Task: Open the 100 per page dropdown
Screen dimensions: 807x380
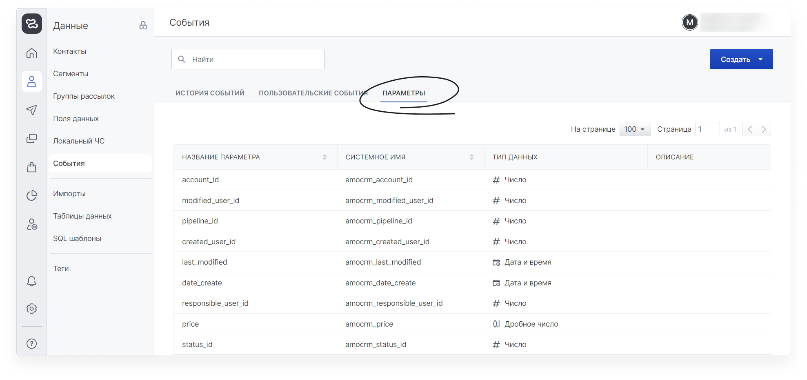Action: coord(635,129)
